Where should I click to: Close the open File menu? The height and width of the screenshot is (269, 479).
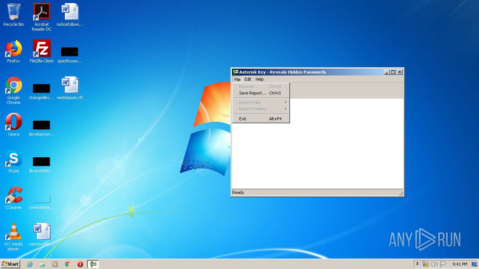pos(237,79)
